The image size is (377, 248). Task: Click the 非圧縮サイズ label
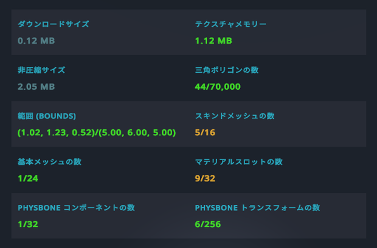(41, 70)
